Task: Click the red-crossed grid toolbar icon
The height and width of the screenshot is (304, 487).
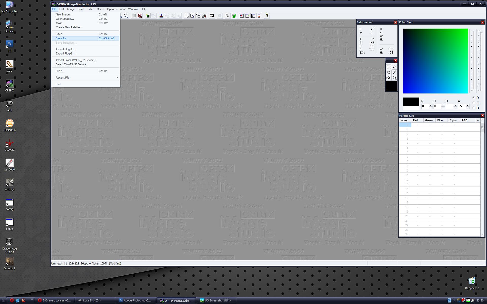Action: pyautogui.click(x=140, y=16)
